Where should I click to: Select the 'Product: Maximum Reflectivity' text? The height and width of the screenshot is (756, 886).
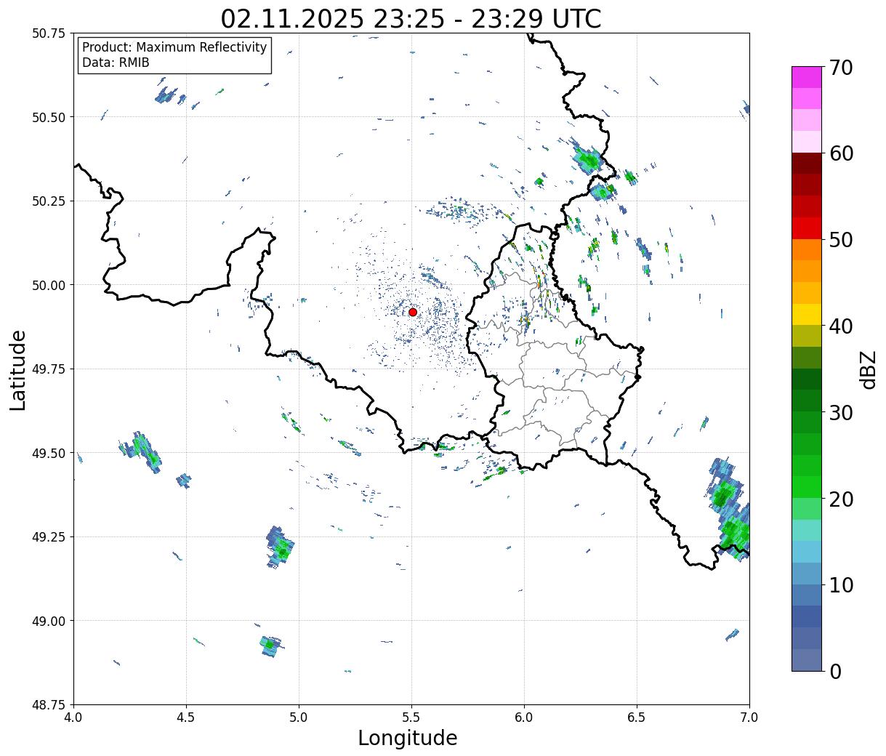pyautogui.click(x=174, y=47)
